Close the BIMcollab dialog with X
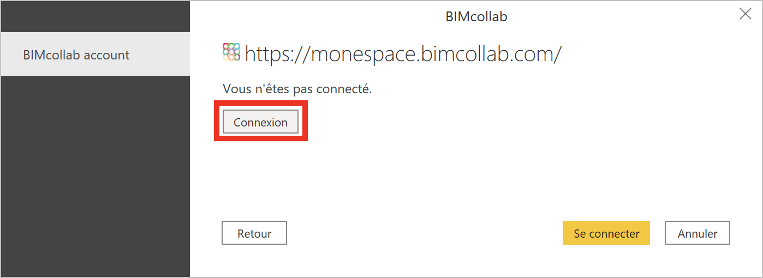 coord(745,15)
